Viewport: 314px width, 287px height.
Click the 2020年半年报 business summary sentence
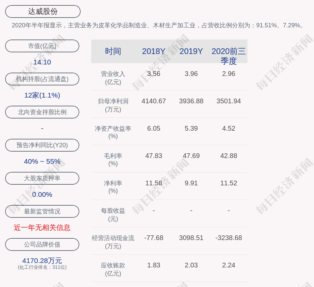point(158,25)
